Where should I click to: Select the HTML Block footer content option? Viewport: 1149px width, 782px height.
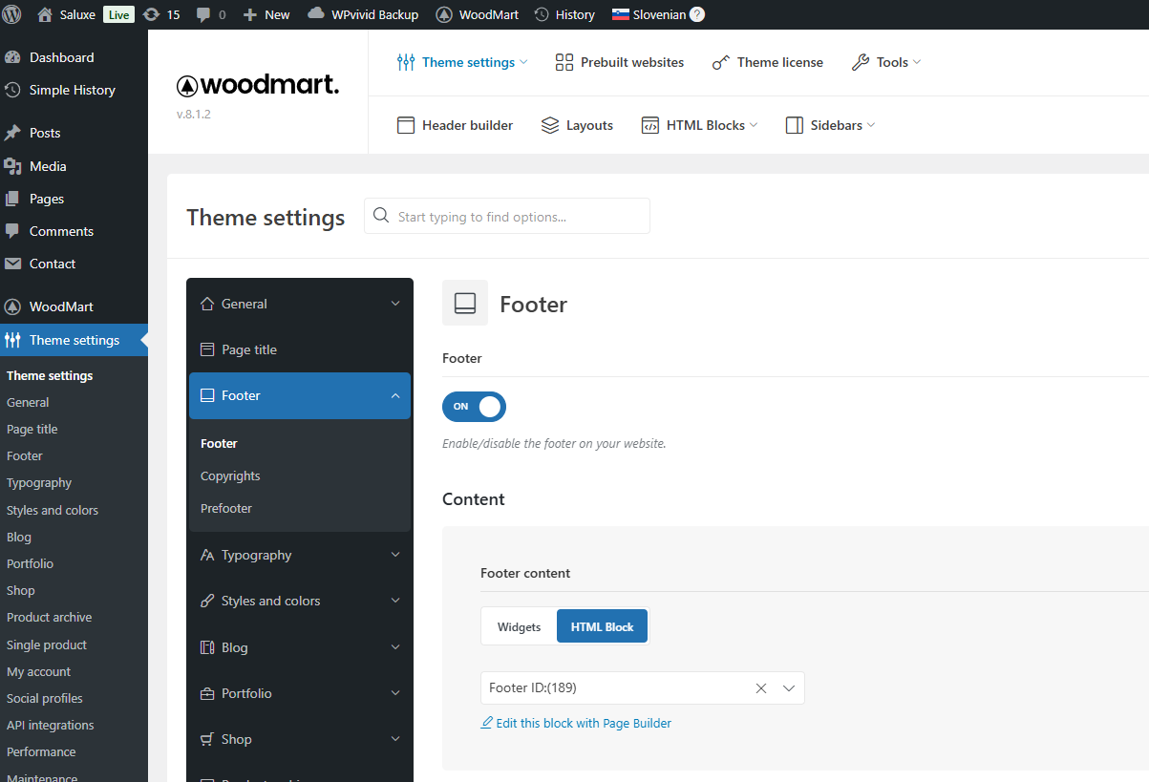(602, 626)
